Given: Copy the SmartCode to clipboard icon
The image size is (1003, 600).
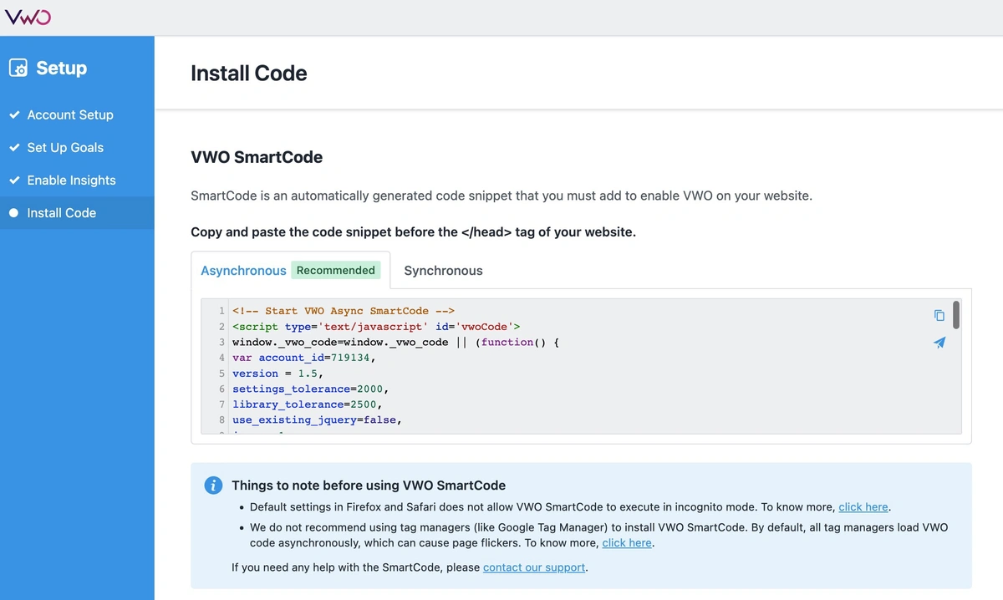Looking at the screenshot, I should point(939,315).
